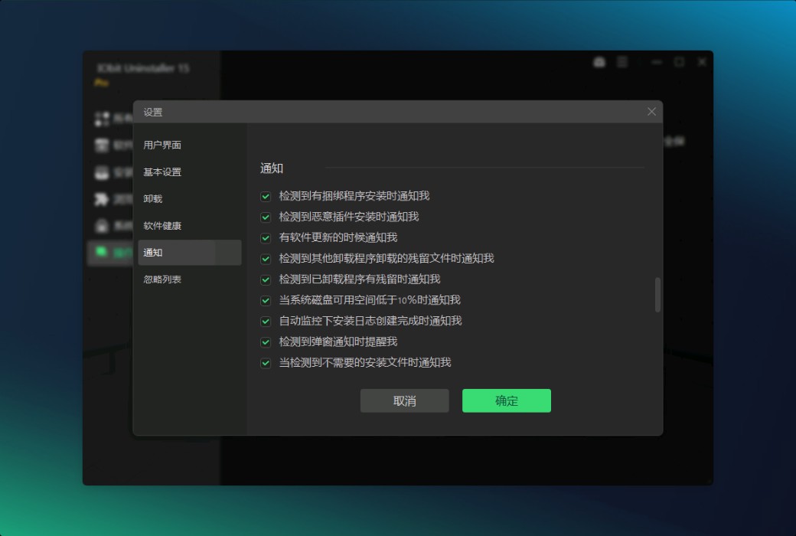Open the toolbox icon in main window

(x=599, y=62)
